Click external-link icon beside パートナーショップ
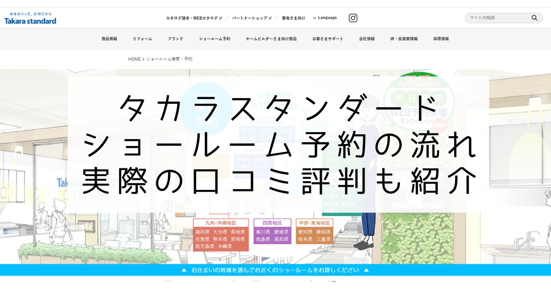Viewport: 551px width, 289px height. tap(270, 18)
